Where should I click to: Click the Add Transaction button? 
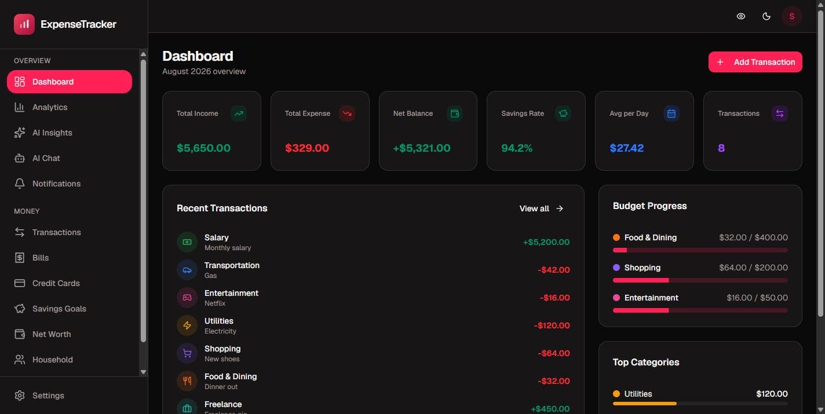coord(755,62)
